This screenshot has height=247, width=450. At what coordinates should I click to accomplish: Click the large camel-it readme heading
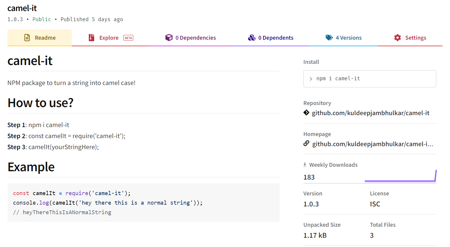click(30, 61)
